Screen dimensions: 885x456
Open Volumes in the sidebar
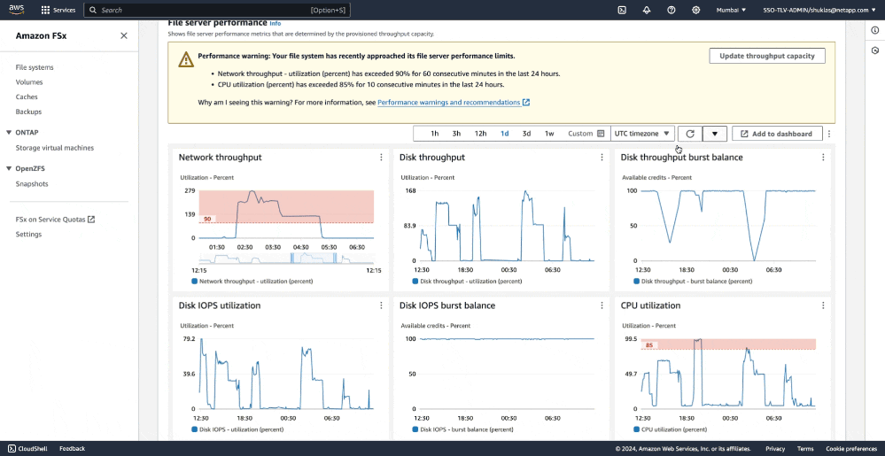(x=29, y=82)
